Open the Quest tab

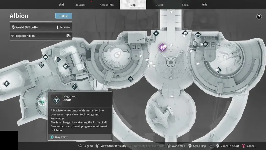(x=159, y=5)
